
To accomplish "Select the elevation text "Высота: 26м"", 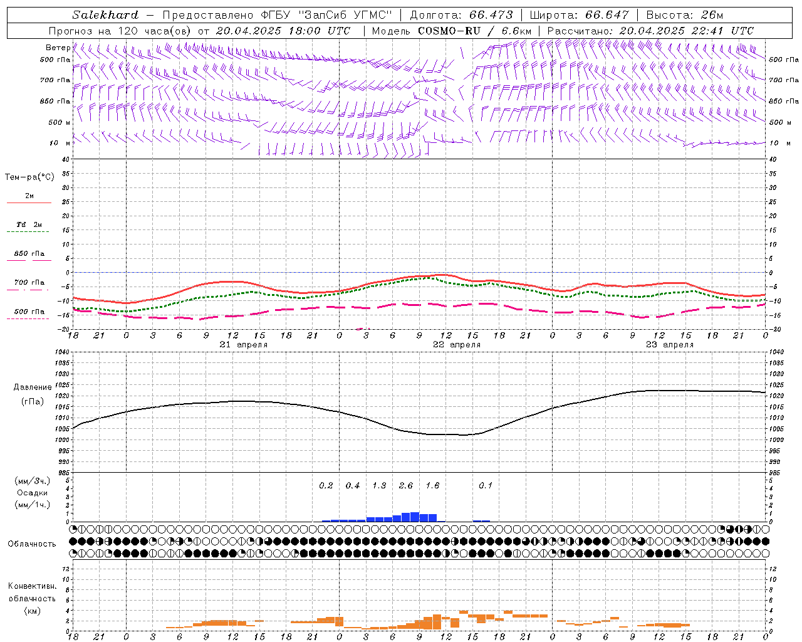I will [684, 15].
